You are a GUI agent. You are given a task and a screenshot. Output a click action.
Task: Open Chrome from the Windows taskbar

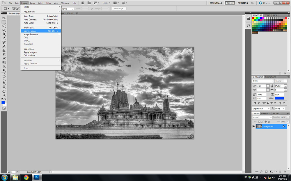[x=26, y=177]
